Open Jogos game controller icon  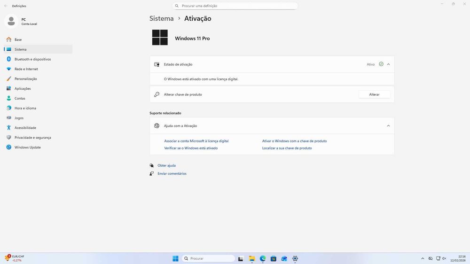(x=8, y=118)
